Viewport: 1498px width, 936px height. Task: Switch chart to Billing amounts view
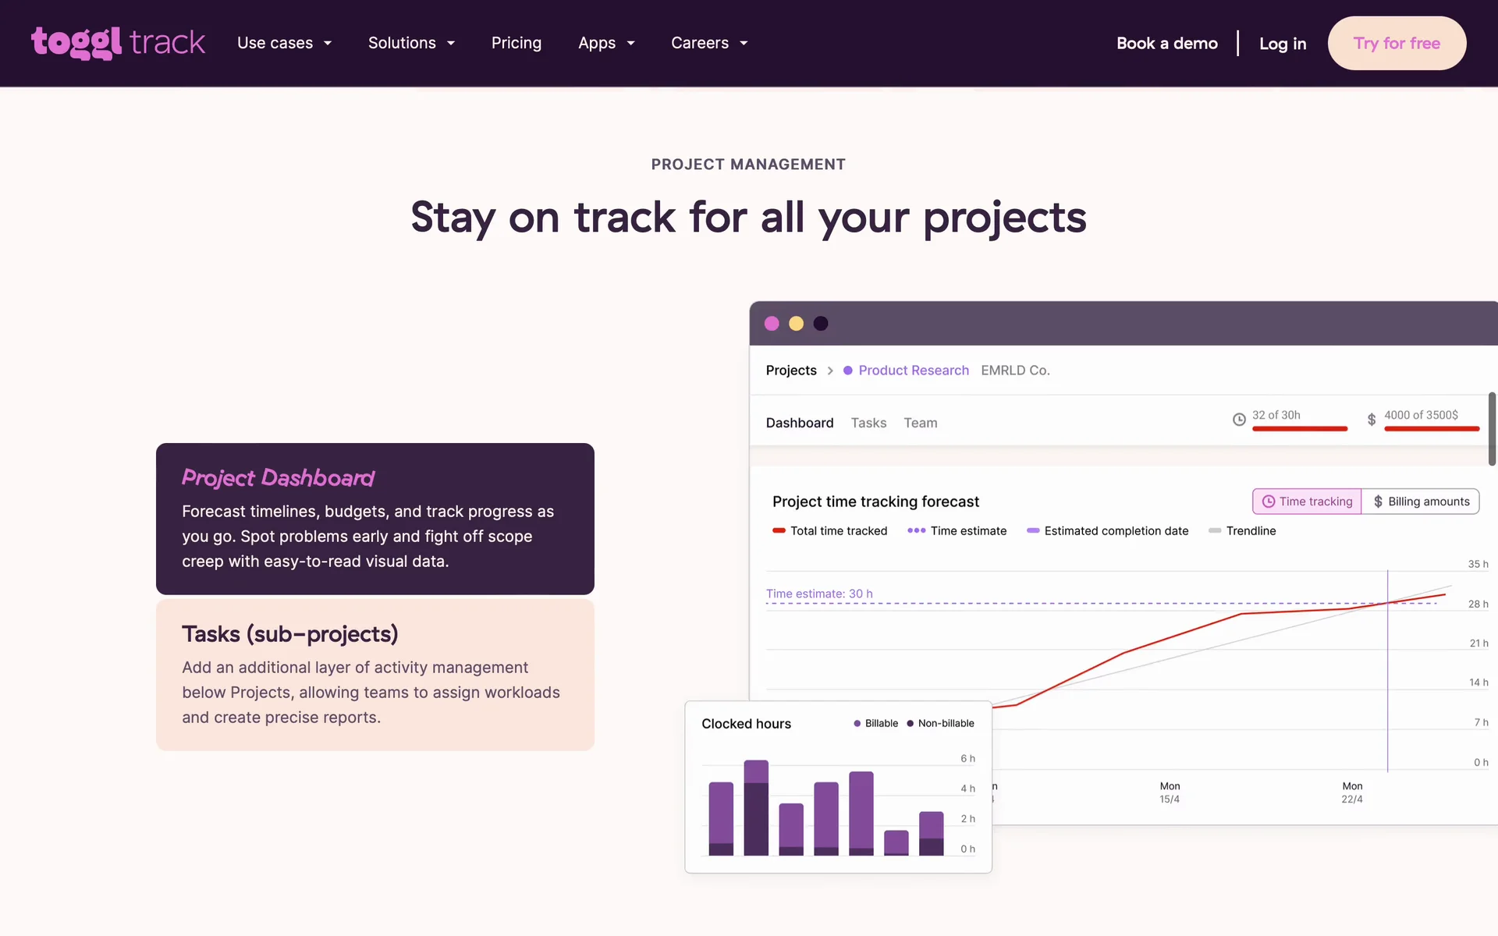[1421, 502]
